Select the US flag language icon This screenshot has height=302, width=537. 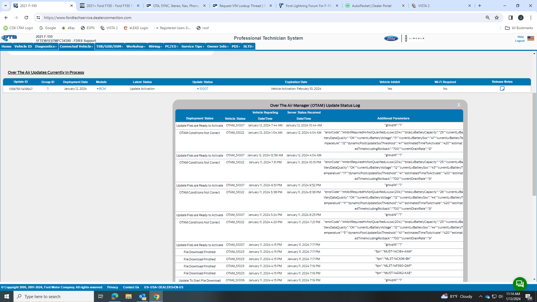point(531,38)
